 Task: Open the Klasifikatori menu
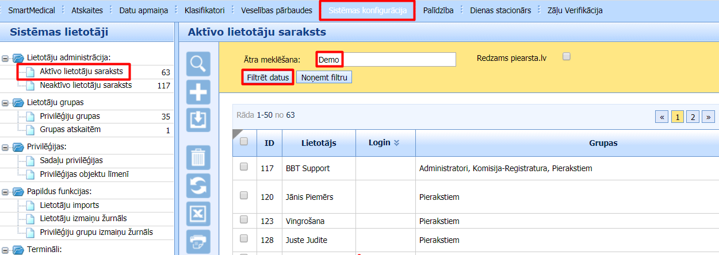point(204,10)
